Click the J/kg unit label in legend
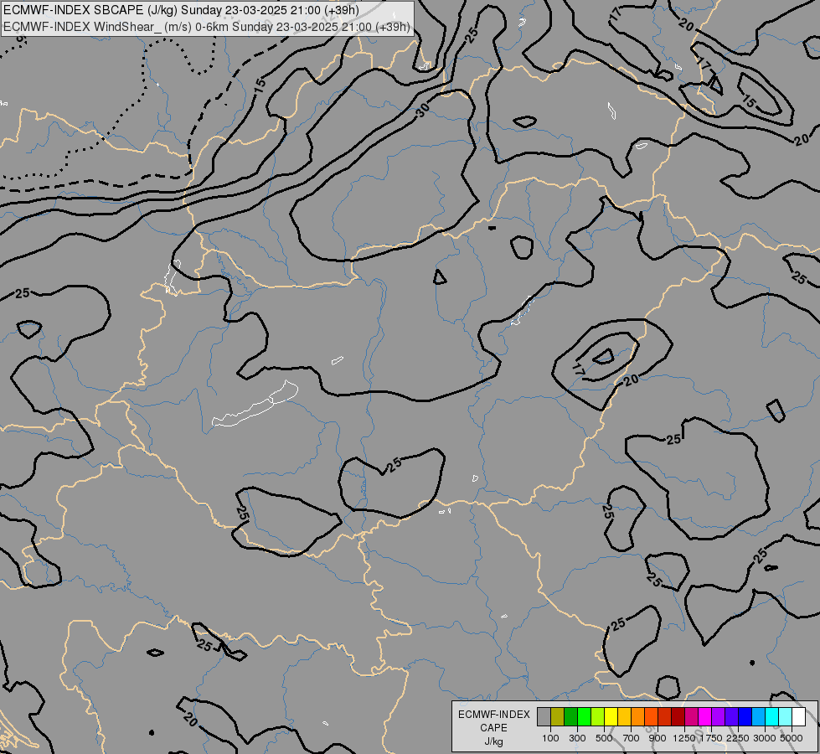The image size is (820, 754). click(x=493, y=741)
